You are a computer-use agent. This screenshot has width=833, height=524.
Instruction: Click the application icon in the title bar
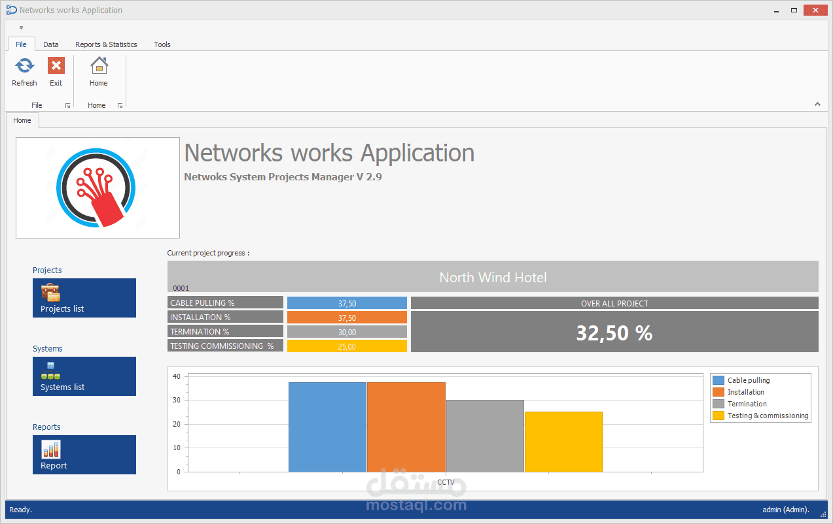10,10
